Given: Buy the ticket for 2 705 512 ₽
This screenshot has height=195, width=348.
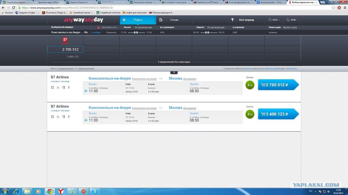Looking at the screenshot, I should [278, 85].
